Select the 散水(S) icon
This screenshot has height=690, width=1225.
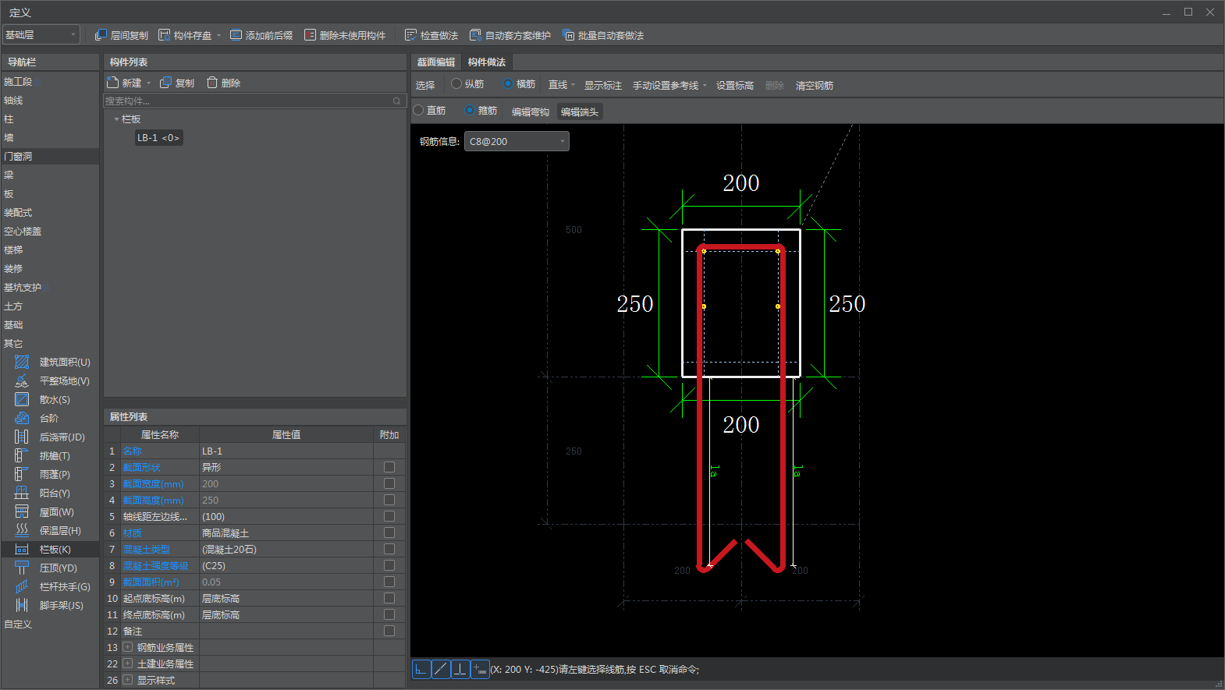(22, 399)
